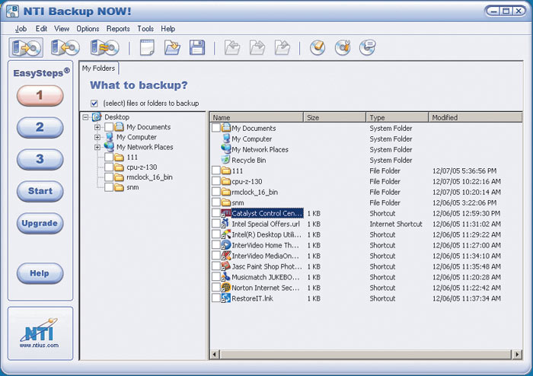Viewport: 533px width, 376px height.
Task: Expand the My Computer tree node
Action: coord(97,137)
